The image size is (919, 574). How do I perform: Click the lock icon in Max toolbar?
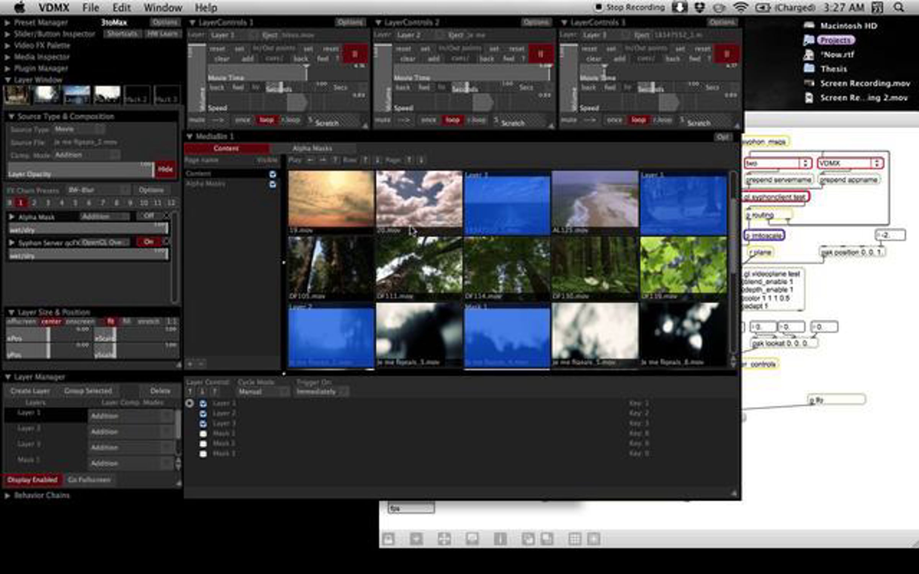(x=388, y=539)
